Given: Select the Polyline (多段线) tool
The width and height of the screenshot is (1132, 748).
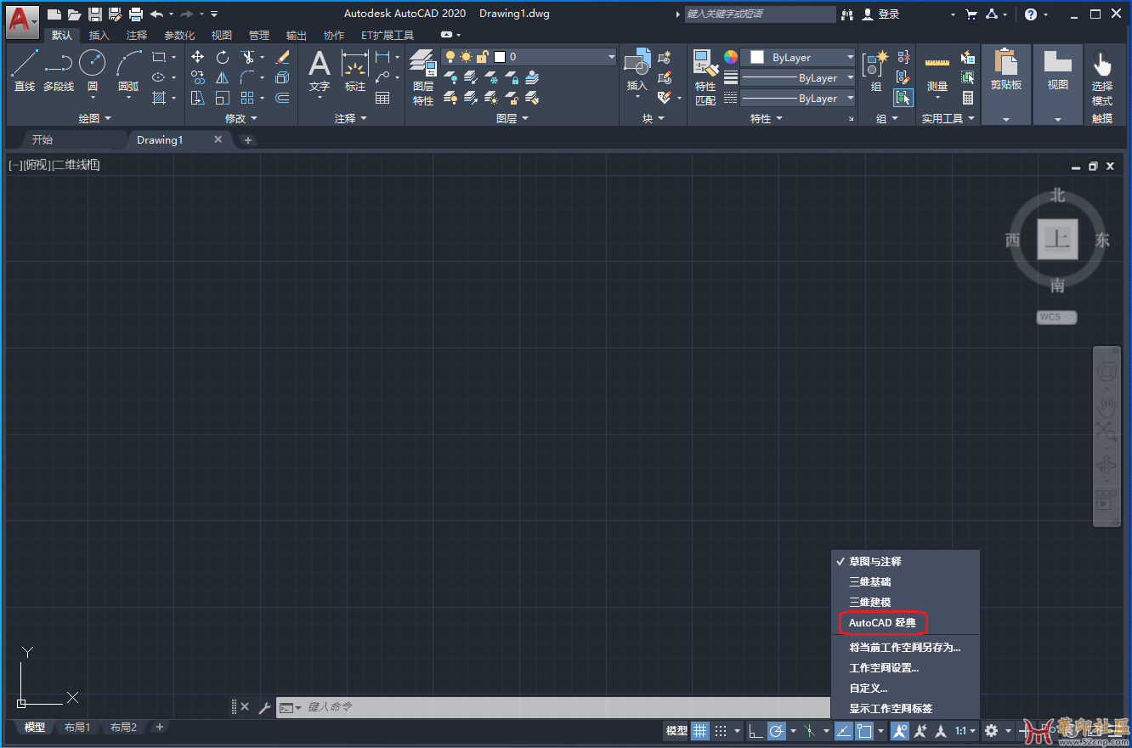Looking at the screenshot, I should click(59, 71).
